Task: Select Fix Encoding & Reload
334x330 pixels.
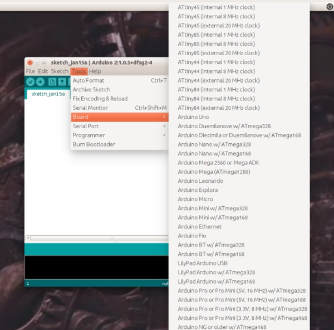Action: (120, 99)
